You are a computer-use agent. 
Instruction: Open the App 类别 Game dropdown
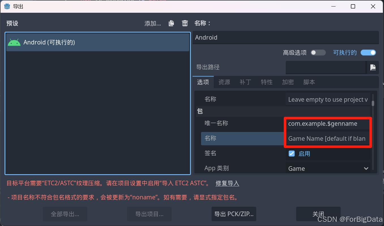[328, 169]
